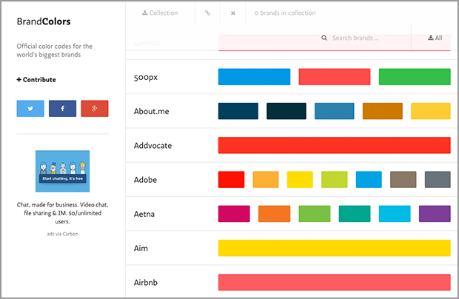Copy Adobe yellow swatch
This screenshot has height=299, width=459.
pyautogui.click(x=300, y=180)
